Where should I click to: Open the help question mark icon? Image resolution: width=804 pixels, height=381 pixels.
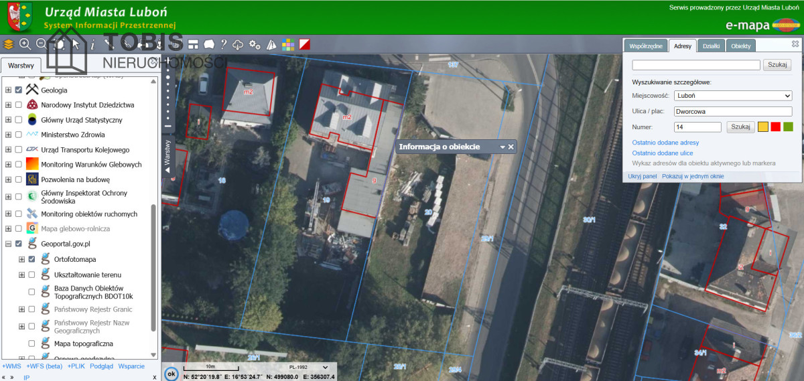pyautogui.click(x=224, y=44)
